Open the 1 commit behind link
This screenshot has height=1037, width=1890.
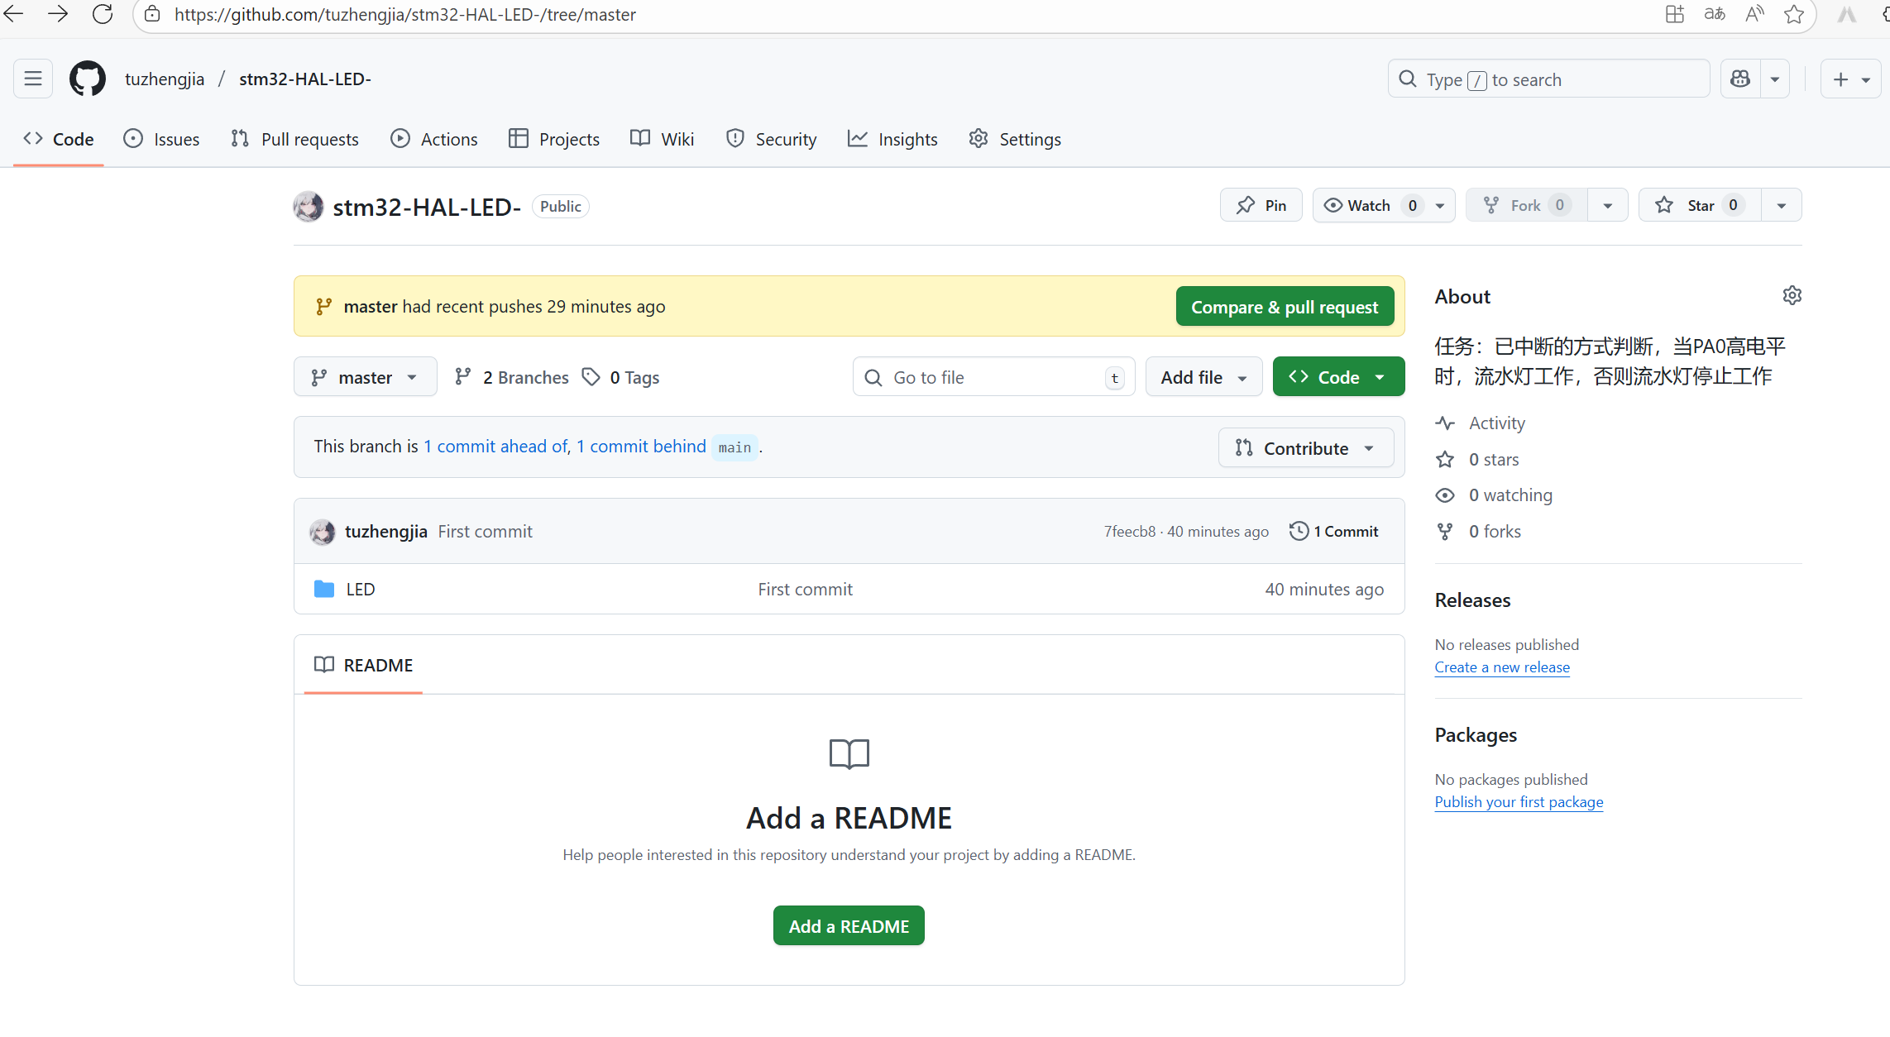tap(641, 447)
